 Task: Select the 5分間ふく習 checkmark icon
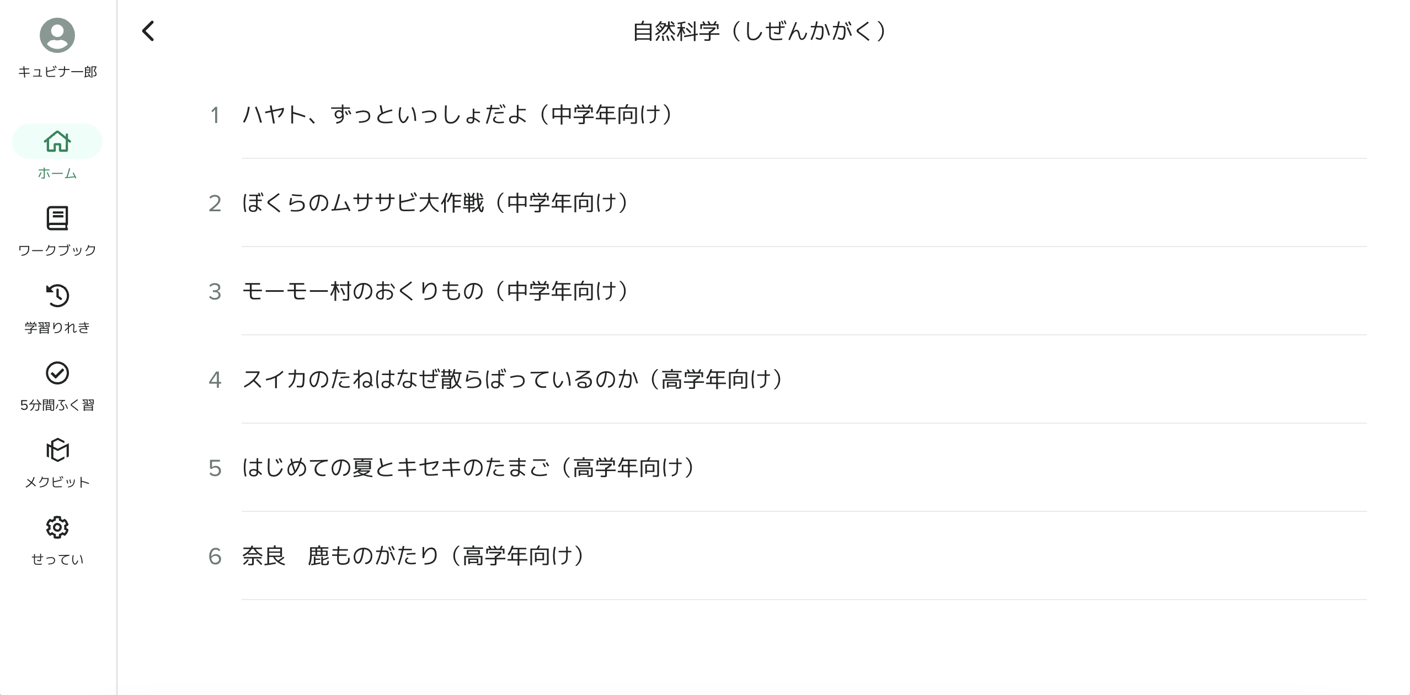(57, 373)
